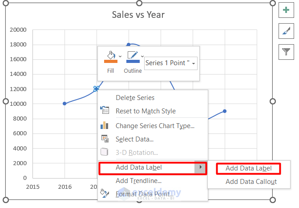Click the Select Data icon
Screen dimensions: 299x208
(105, 139)
